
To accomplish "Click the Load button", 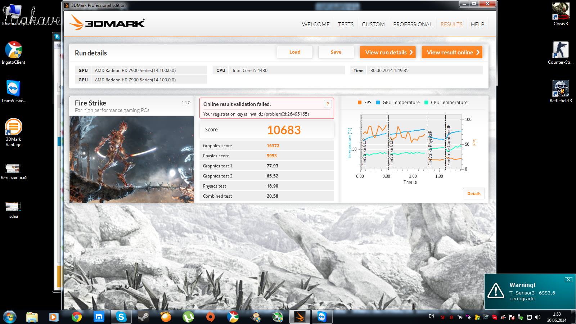I will click(295, 52).
